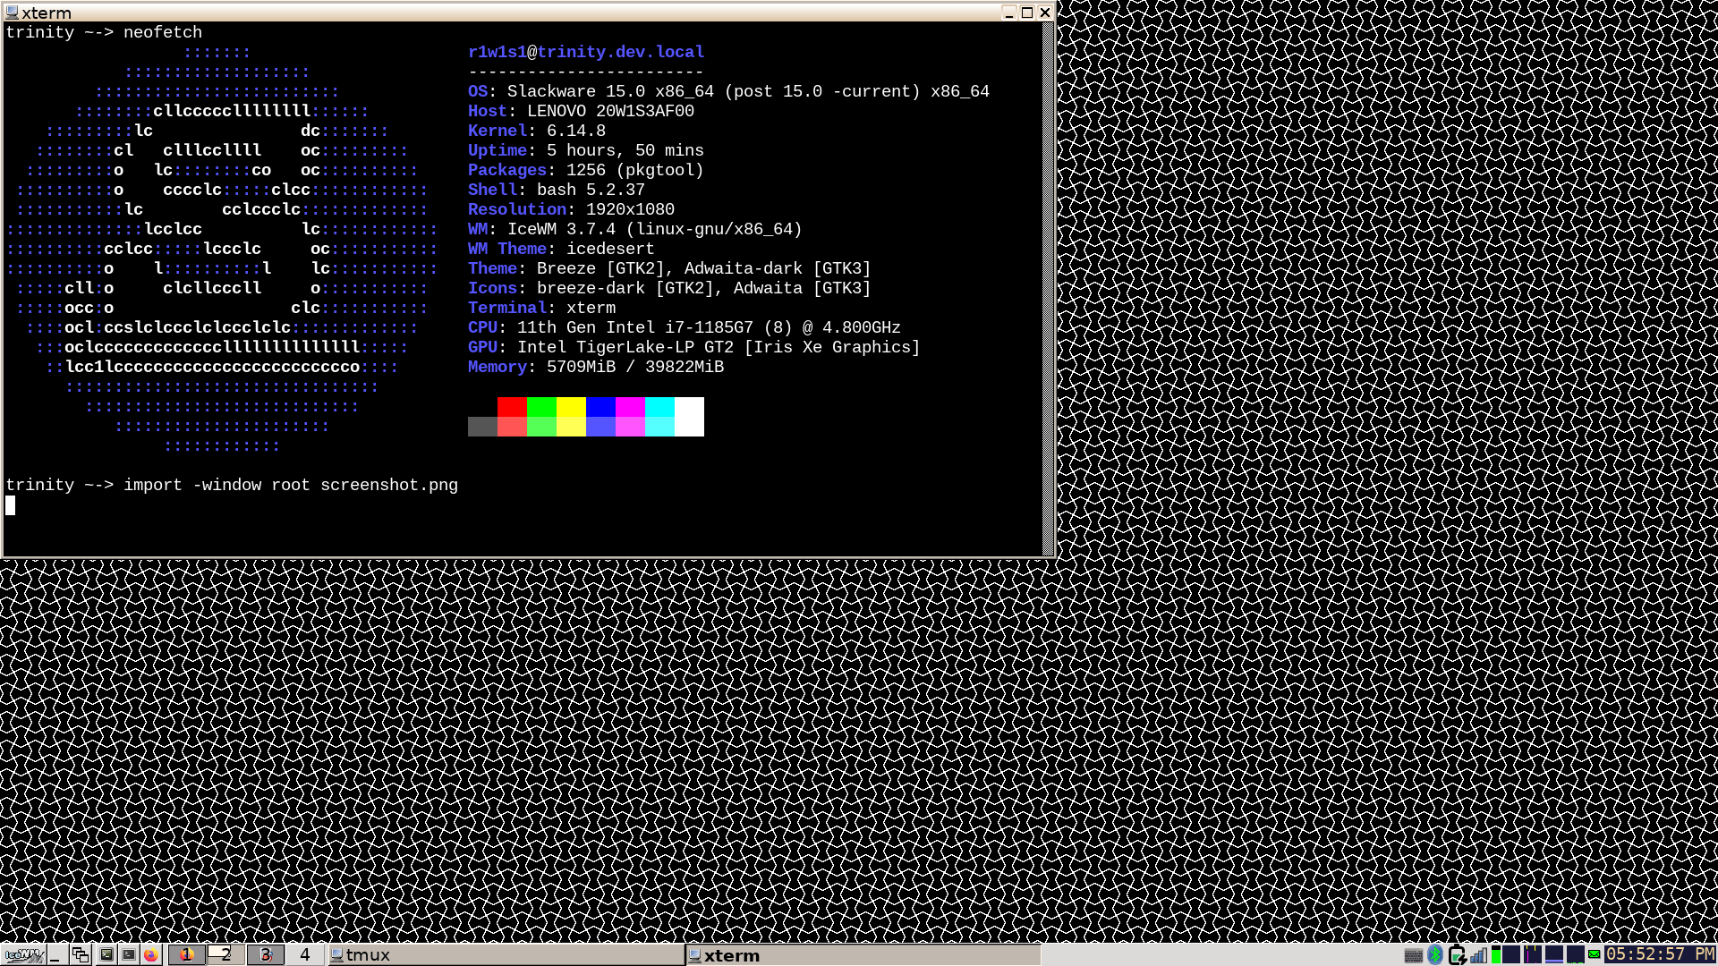Click the battery charging tray icon
This screenshot has width=1718, height=966.
[1457, 955]
